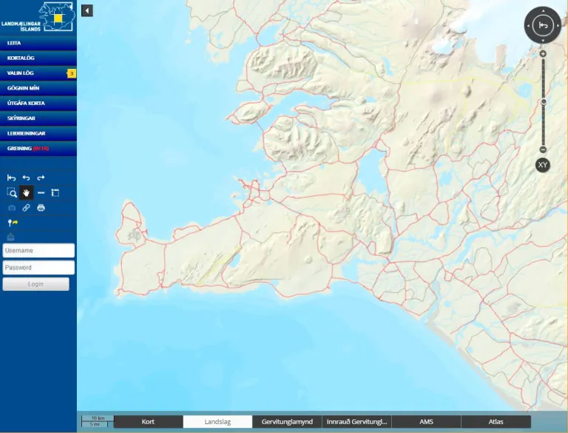
Task: Activate the pan hand tool
Action: [x=27, y=192]
